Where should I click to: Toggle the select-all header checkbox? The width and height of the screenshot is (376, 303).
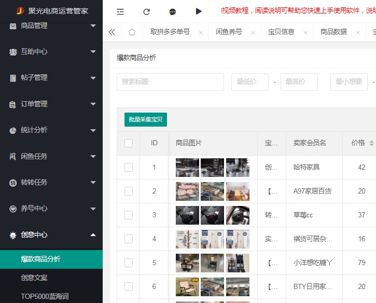tap(129, 143)
